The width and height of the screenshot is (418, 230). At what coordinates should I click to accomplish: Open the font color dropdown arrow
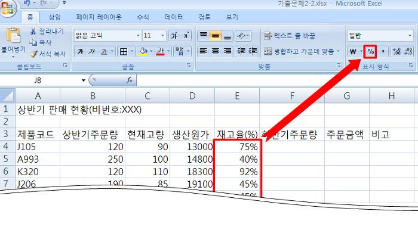tap(168, 51)
